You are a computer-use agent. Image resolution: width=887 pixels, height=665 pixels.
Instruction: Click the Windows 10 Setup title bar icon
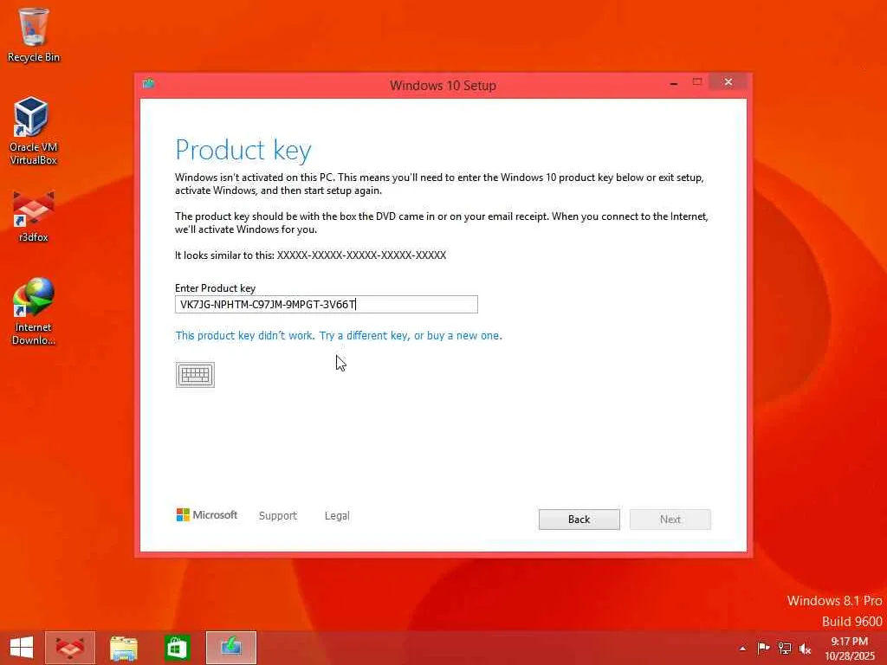click(149, 84)
